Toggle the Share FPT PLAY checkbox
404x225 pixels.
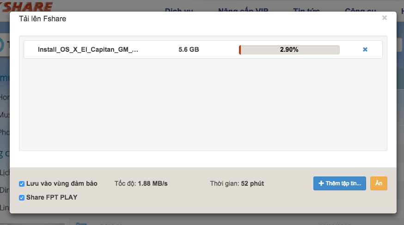[22, 198]
